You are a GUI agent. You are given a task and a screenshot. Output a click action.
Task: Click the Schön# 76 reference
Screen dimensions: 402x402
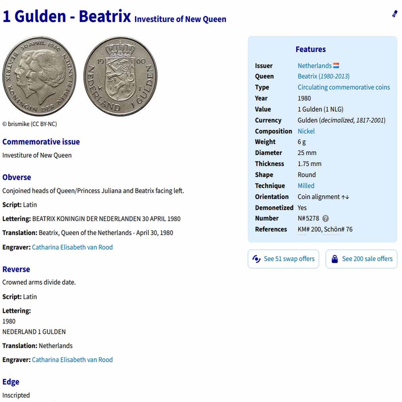click(x=338, y=230)
